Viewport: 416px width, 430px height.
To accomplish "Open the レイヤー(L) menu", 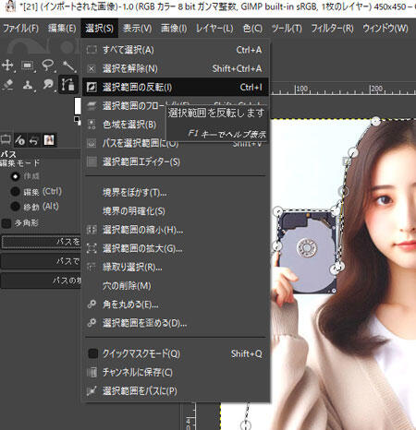I will [214, 29].
